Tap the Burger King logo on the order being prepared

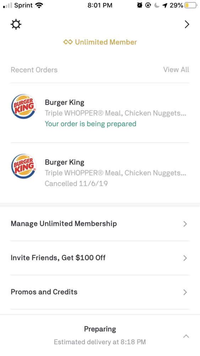(23, 106)
